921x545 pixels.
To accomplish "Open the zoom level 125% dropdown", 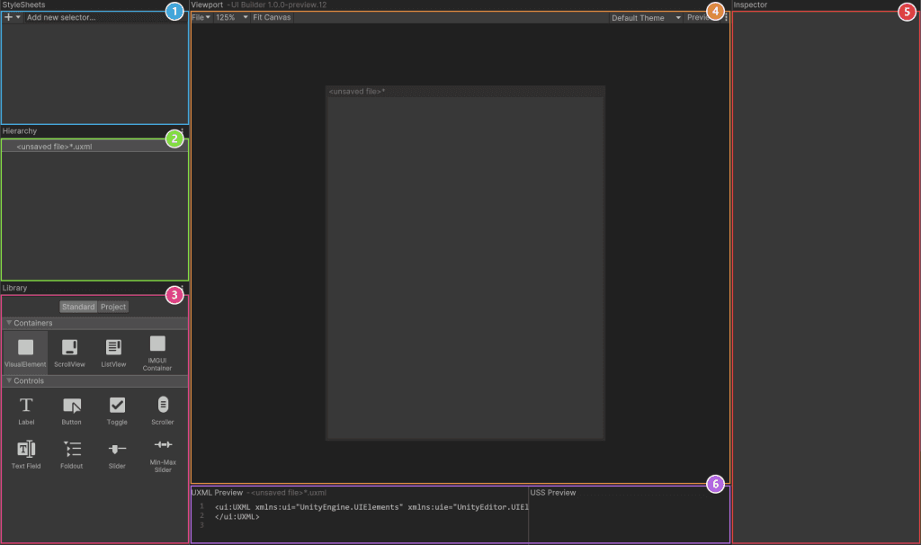I will [x=227, y=16].
